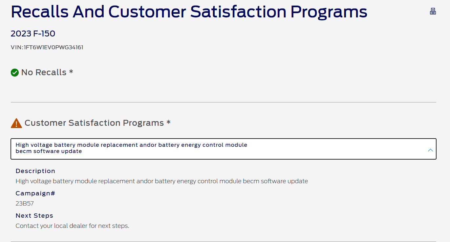Viewport: 450px width, 242px height.
Task: Click the battery module replacement accordion title
Action: 131,148
